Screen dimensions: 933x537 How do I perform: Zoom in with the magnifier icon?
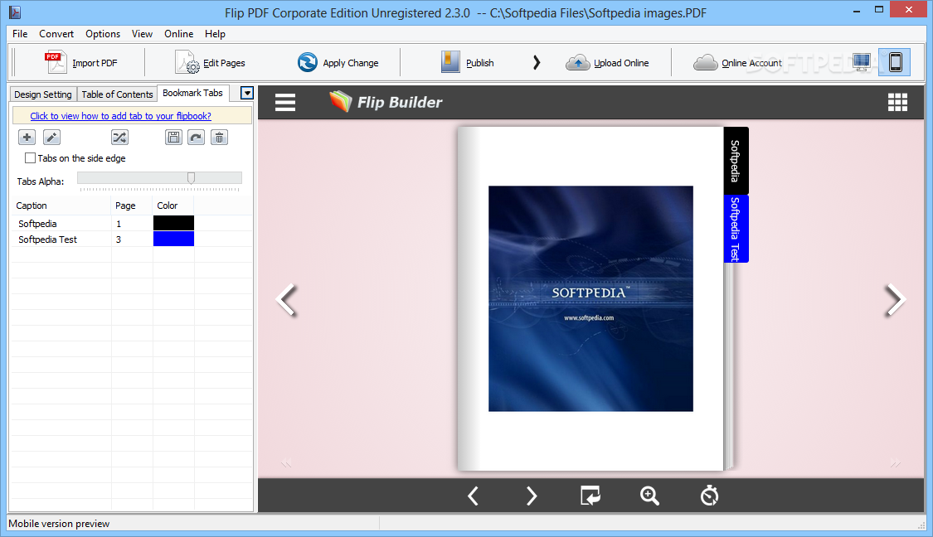[649, 496]
